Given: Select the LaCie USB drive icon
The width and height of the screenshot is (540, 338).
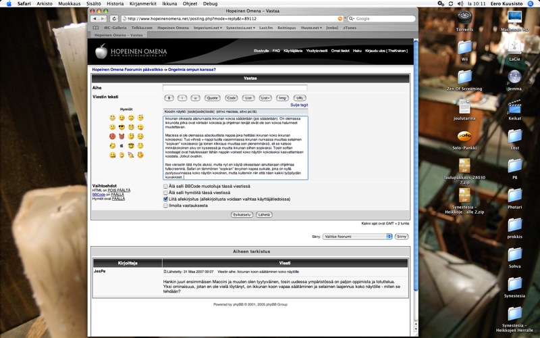Looking at the screenshot, I should tap(514, 47).
